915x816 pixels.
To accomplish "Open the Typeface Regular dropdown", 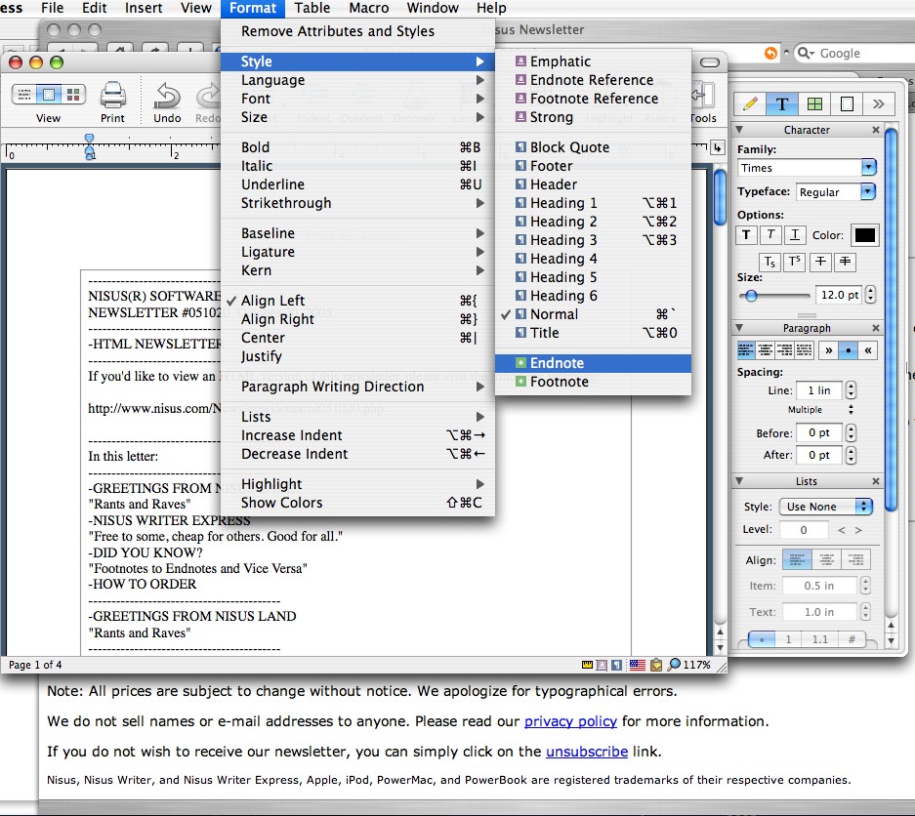I will pos(867,192).
